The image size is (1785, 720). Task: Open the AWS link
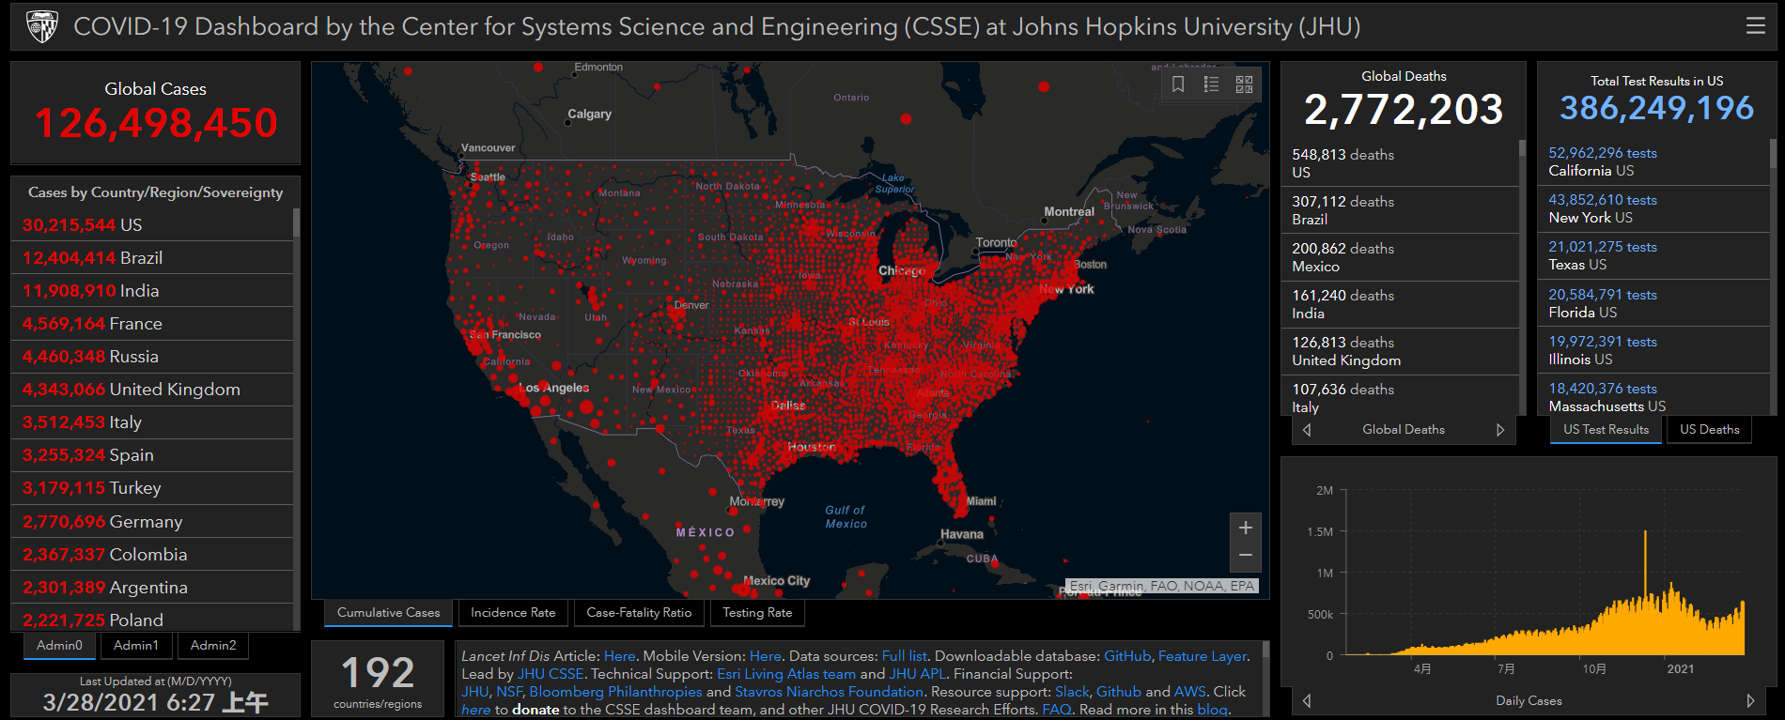(x=1190, y=692)
